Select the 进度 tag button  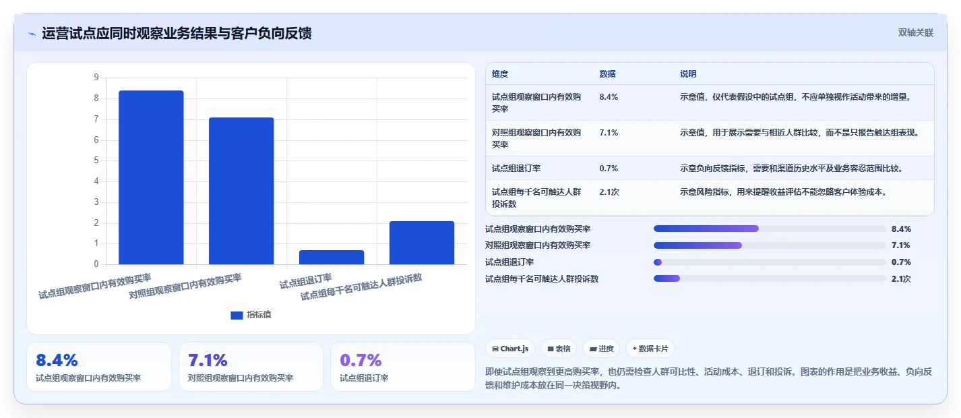point(601,349)
